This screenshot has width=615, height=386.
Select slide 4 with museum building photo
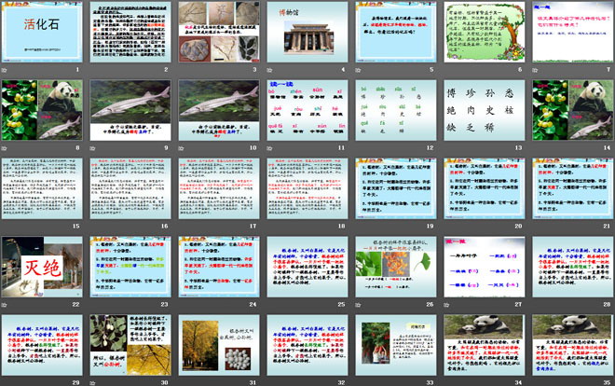pos(307,32)
